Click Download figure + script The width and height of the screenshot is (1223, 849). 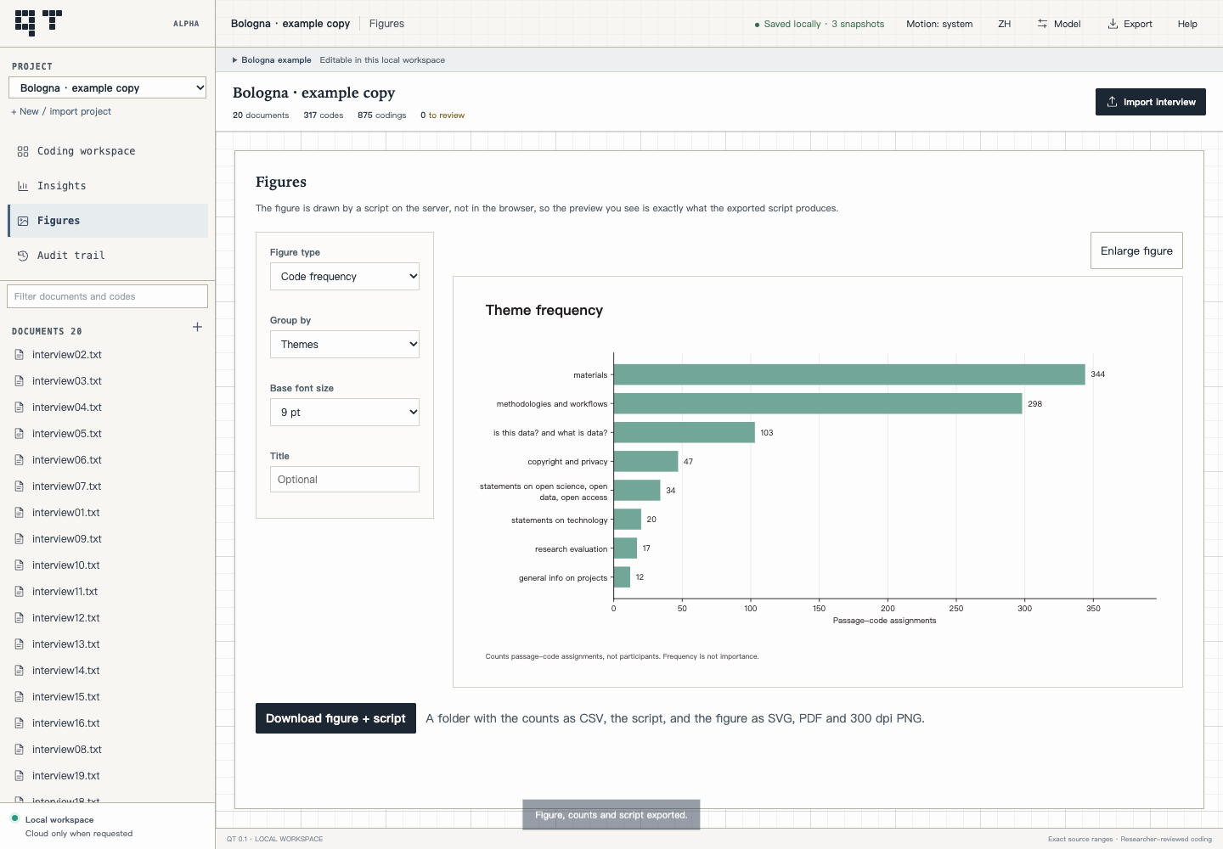click(x=335, y=718)
